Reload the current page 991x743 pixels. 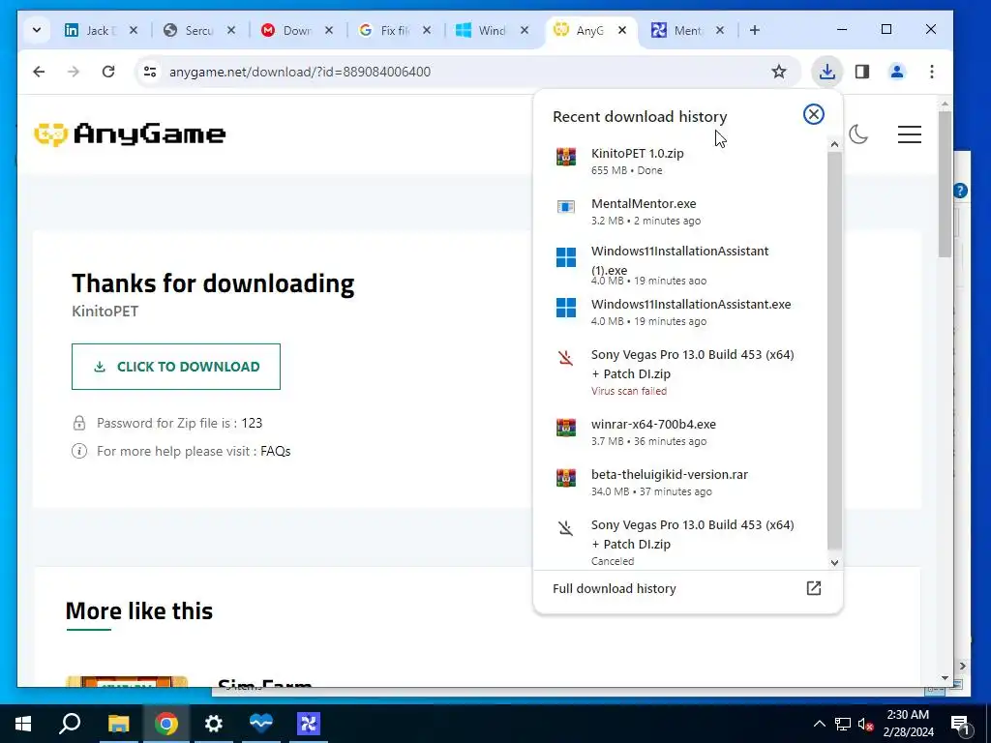pyautogui.click(x=108, y=72)
